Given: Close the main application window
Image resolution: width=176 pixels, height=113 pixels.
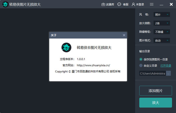Looking at the screenshot, I should pos(171,4).
